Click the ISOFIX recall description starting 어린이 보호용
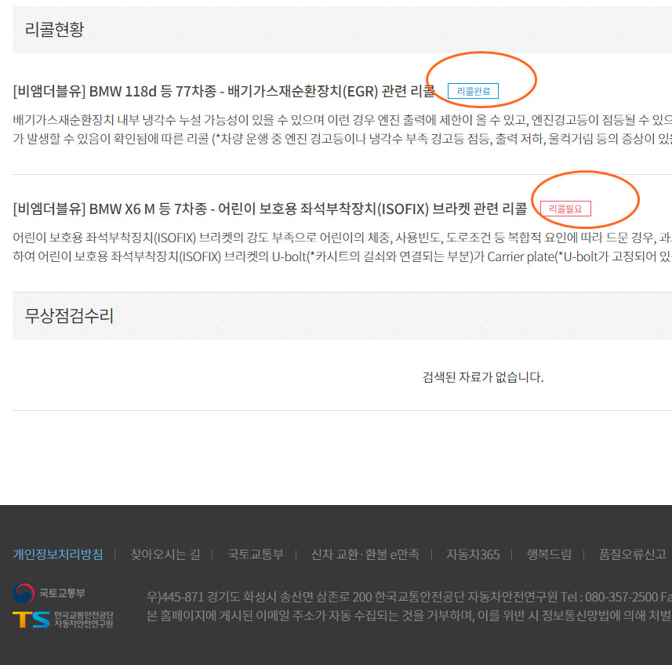 pos(343,247)
